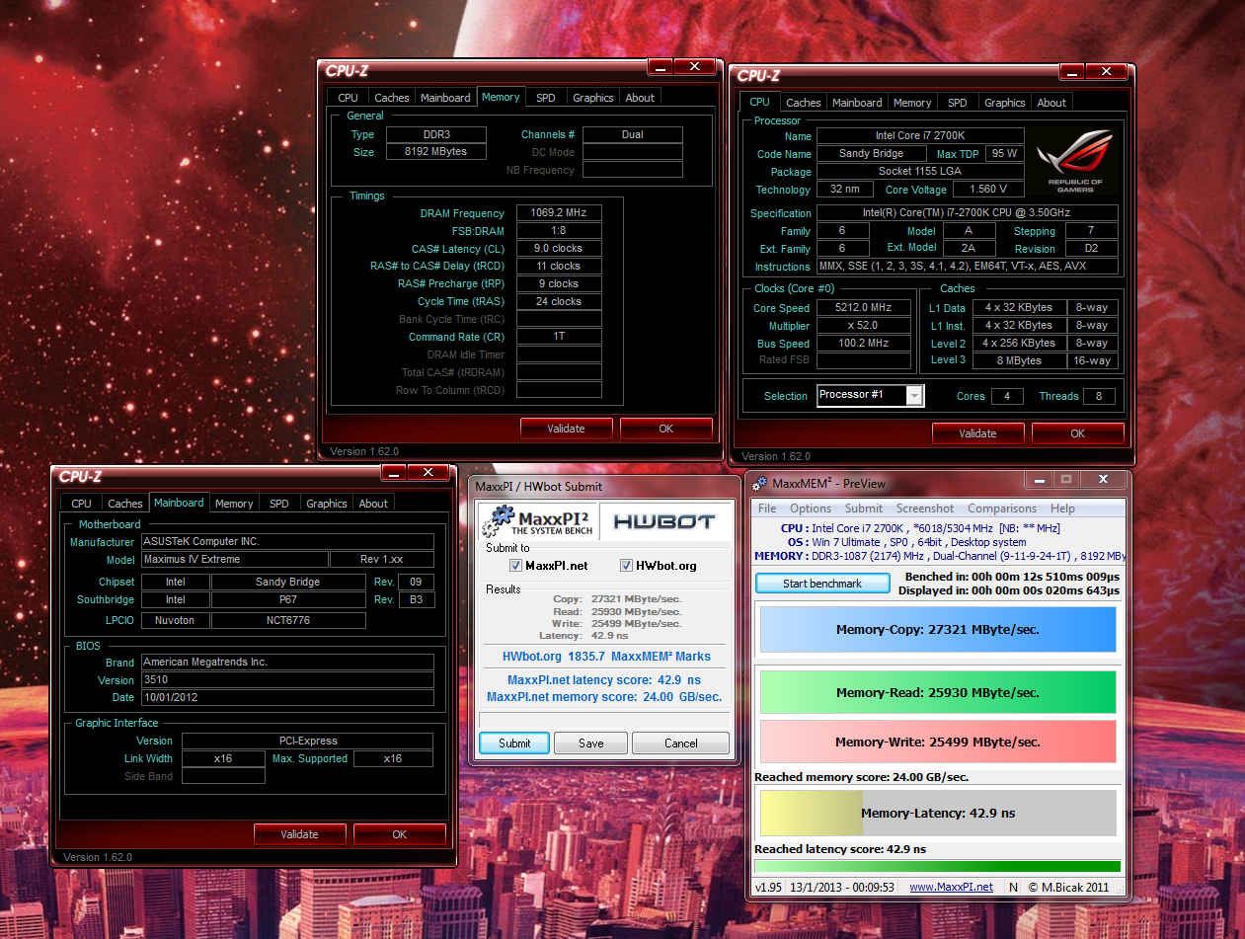Click the empty text field above Submit button
Image resolution: width=1245 pixels, height=939 pixels.
(x=604, y=720)
